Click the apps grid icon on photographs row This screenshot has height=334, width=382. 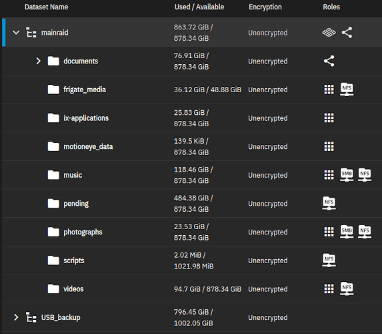[x=329, y=232]
